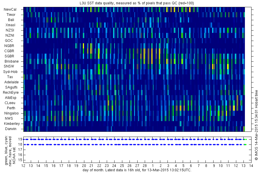Image resolution: width=259 pixels, height=173 pixels.
Task: Click the Bali region label
Action: pos(11,20)
